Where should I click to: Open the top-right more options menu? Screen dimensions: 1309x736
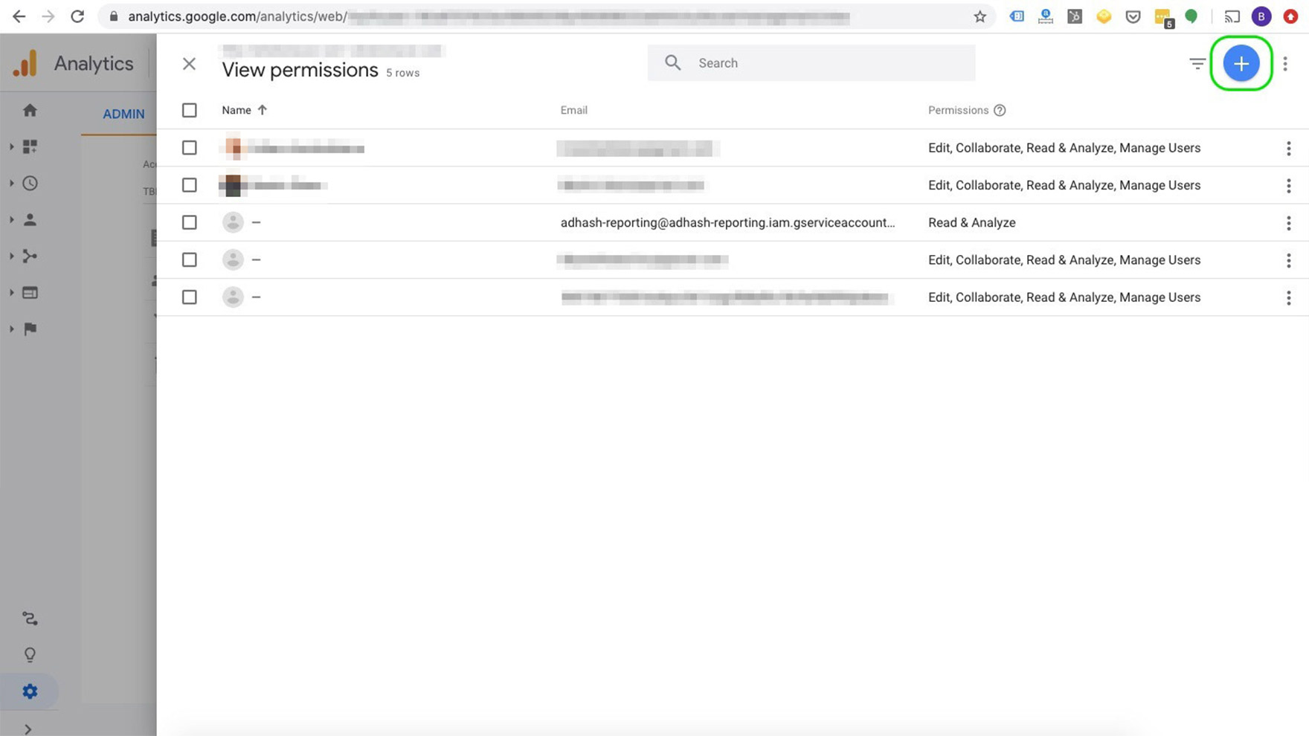tap(1284, 64)
